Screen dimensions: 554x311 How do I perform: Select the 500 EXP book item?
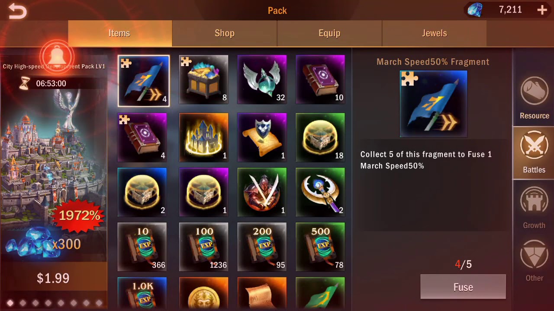tap(320, 247)
